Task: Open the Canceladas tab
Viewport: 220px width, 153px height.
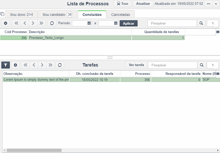Action: (x=121, y=15)
